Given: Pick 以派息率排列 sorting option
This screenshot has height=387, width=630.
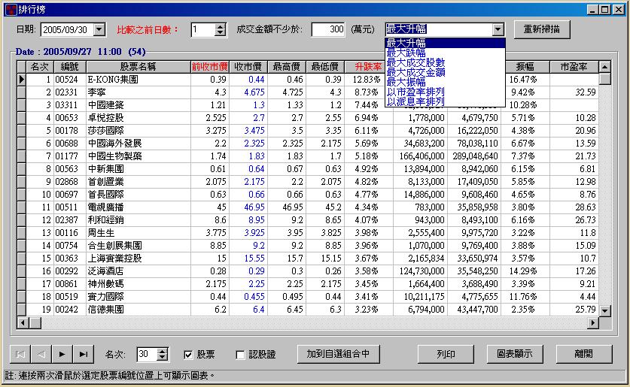Looking at the screenshot, I should (x=445, y=101).
